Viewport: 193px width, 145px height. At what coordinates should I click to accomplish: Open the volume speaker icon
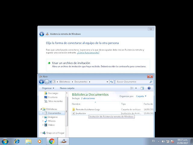coord(163,141)
